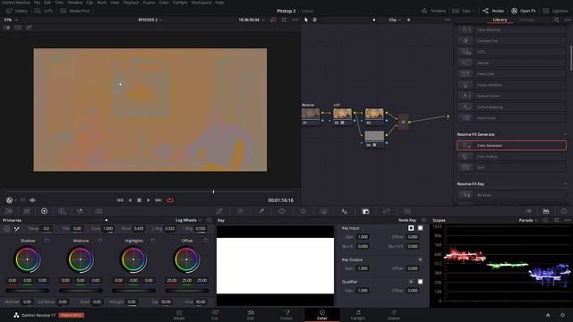Reset the Offset color wheel
Screen dimensions: 573x322
(206, 241)
